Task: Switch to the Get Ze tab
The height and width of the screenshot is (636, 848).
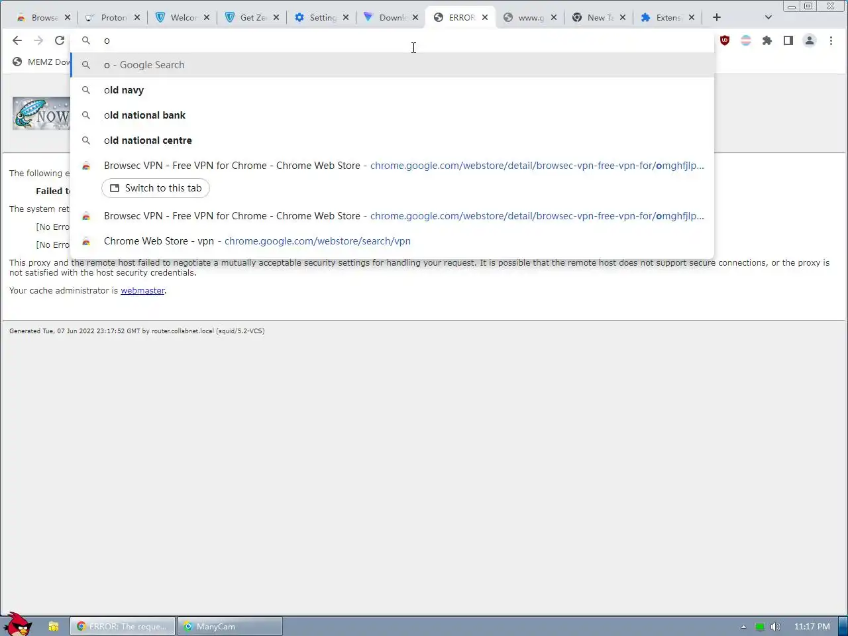Action: 246,17
